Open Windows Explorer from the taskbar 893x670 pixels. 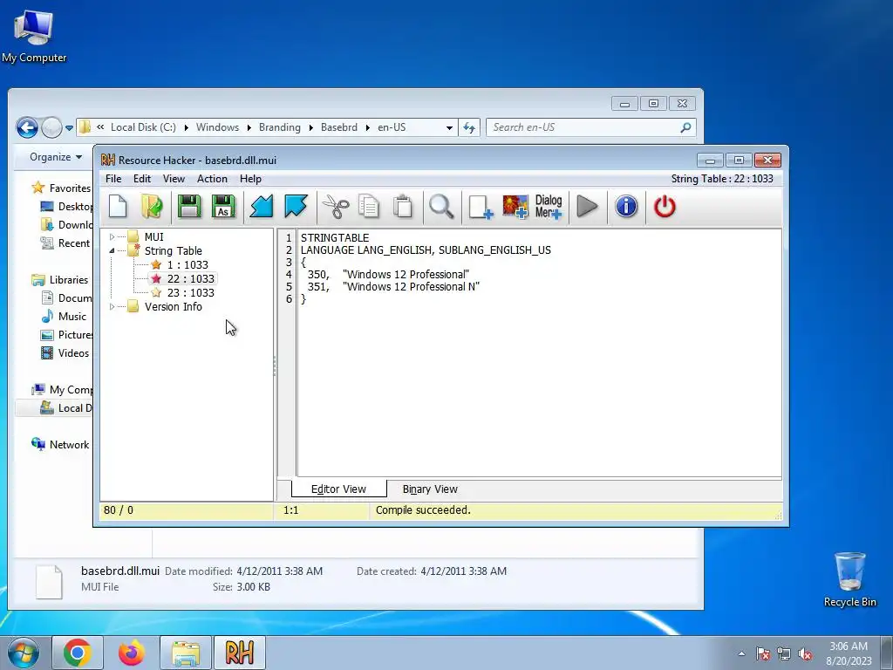click(x=186, y=653)
